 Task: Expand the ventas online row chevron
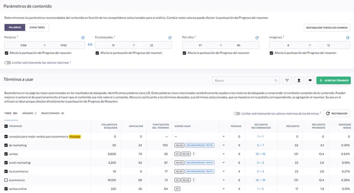(223, 189)
